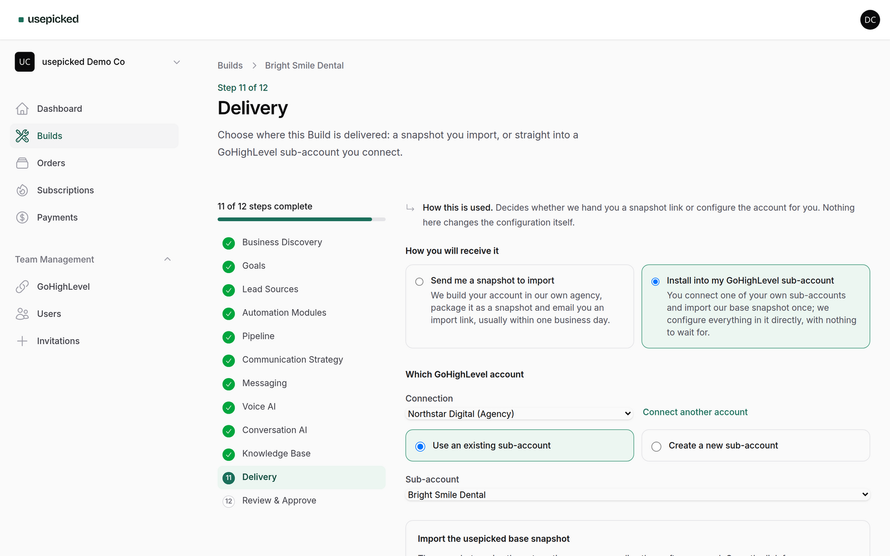Jump to the Business Discovery step

(x=301, y=243)
